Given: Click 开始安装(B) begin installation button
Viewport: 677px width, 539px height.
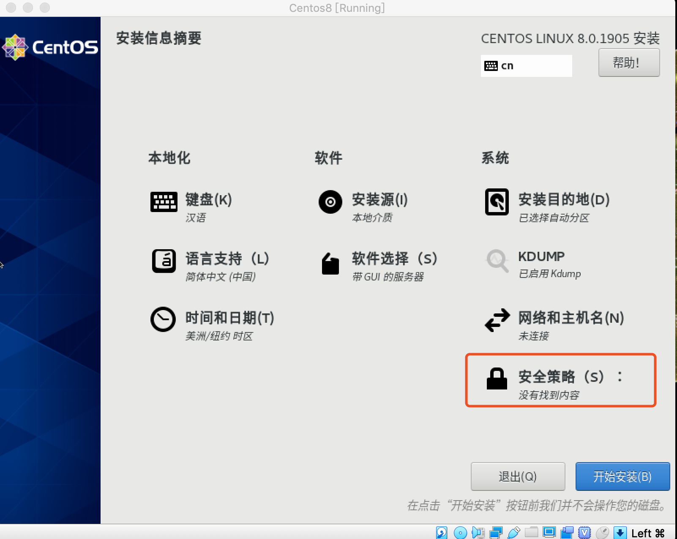Looking at the screenshot, I should point(622,476).
